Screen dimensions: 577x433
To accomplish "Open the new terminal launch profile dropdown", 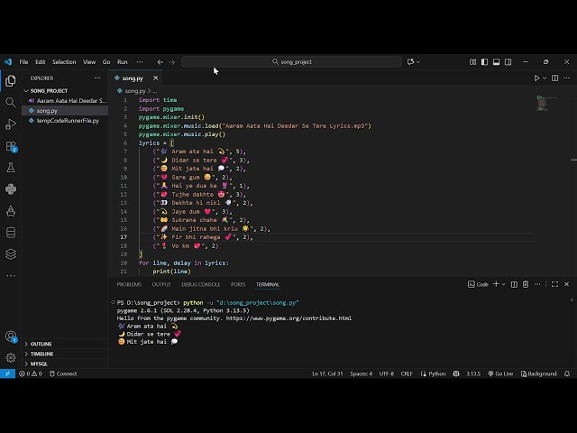I will 504,284.
